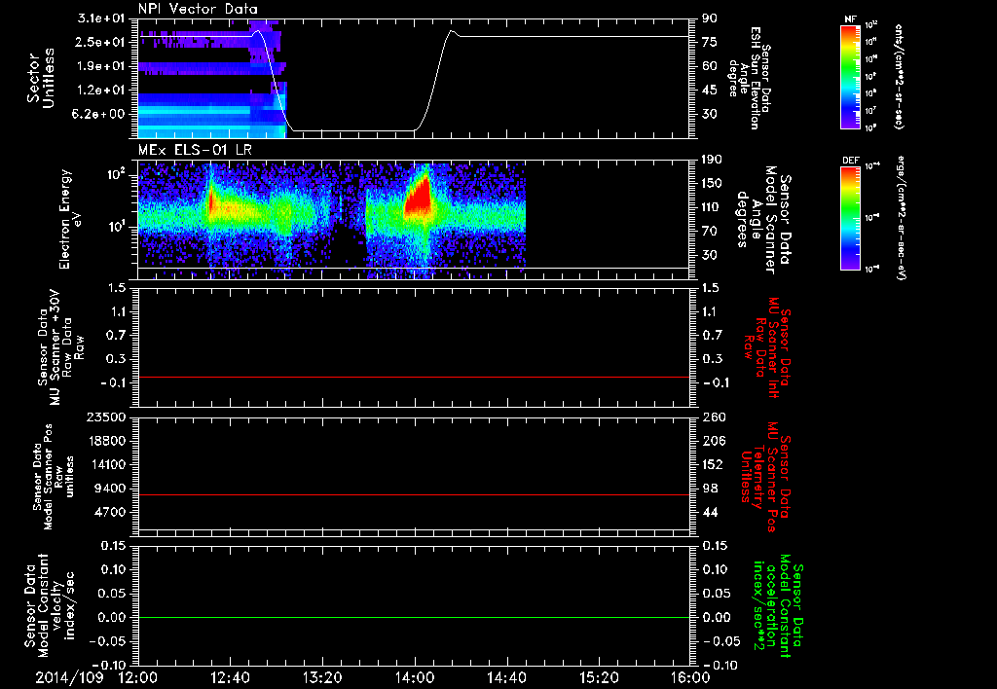Click the 98 telemetry tick value
Screen dimensions: 997x689
point(710,489)
